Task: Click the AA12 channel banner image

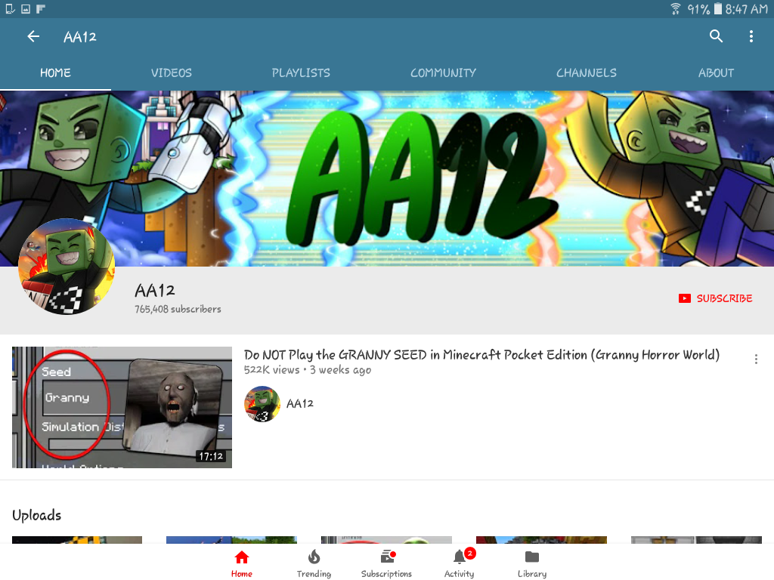Action: (387, 178)
